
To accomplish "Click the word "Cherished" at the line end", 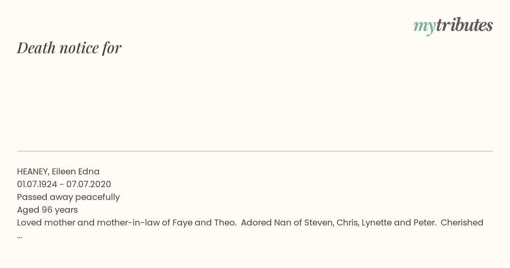I will (462, 222).
